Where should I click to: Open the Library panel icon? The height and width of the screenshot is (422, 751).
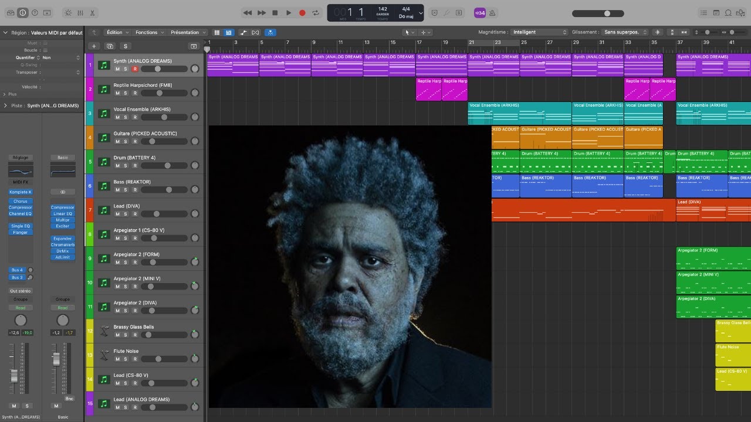[10, 12]
